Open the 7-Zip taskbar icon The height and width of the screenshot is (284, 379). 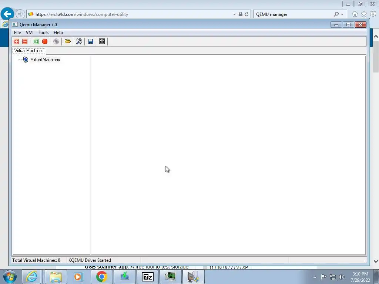tap(148, 277)
